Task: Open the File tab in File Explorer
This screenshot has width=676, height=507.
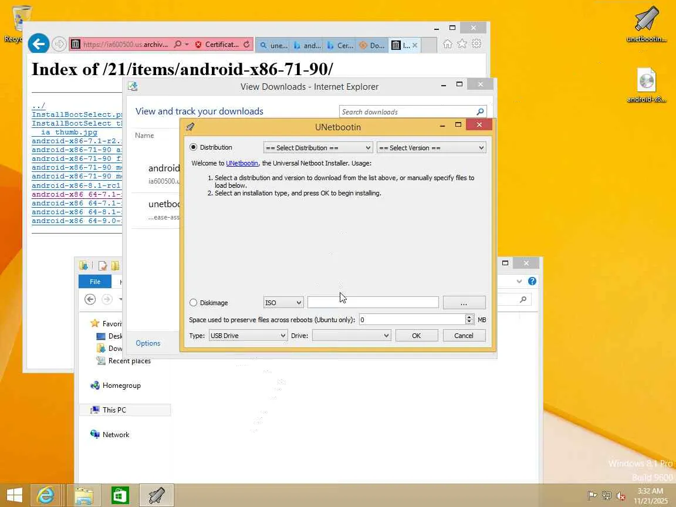Action: click(95, 282)
